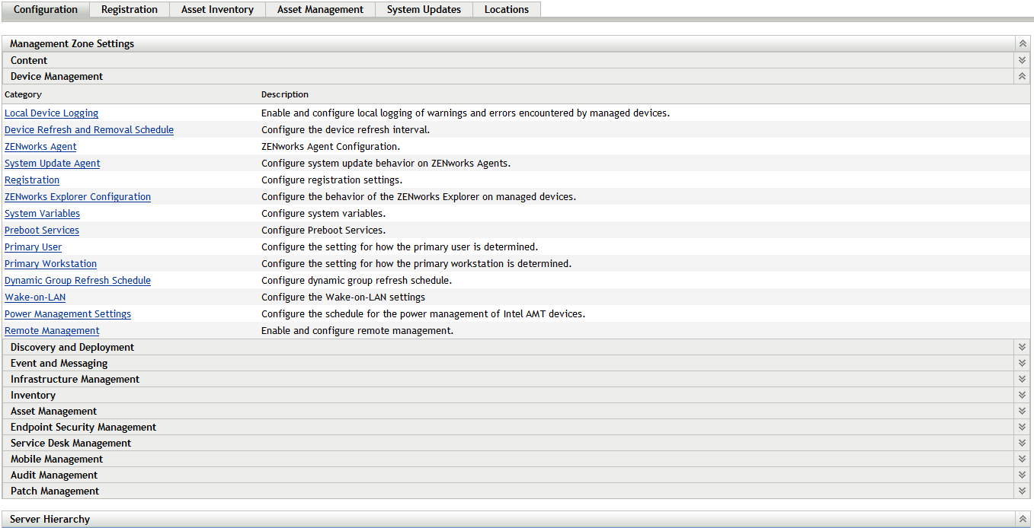Viewport: 1034px width, 528px height.
Task: Expand the Mobile Management section
Action: pyautogui.click(x=1022, y=459)
